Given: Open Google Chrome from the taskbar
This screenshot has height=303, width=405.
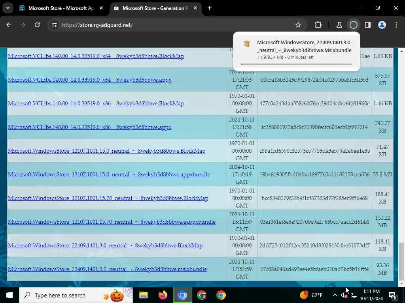Looking at the screenshot, I should point(221,295).
